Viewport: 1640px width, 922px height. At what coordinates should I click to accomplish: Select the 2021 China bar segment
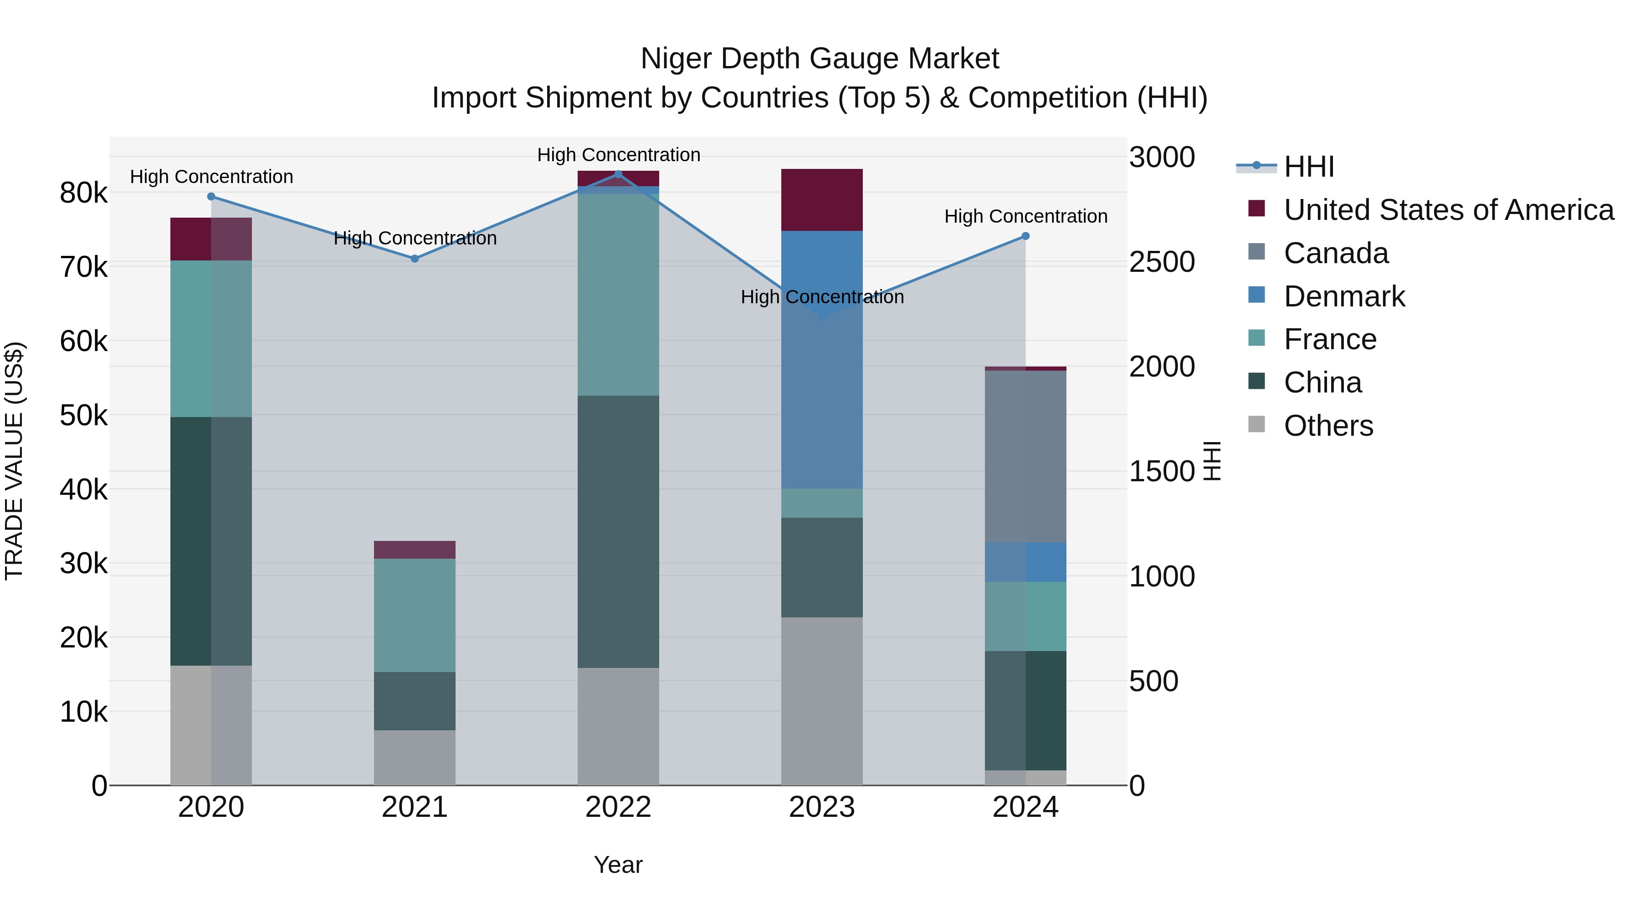click(415, 701)
